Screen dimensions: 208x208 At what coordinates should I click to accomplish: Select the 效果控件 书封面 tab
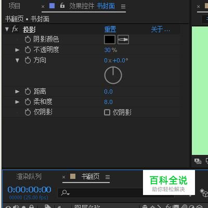(92, 6)
